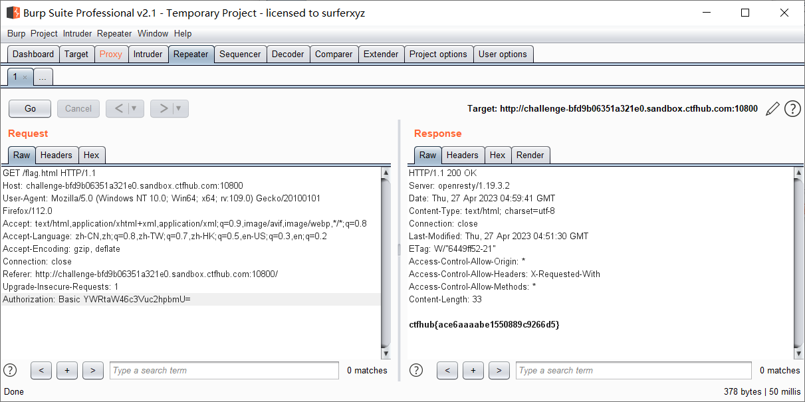Click the GET /flag.html request line
This screenshot has width=805, height=402.
click(x=49, y=173)
